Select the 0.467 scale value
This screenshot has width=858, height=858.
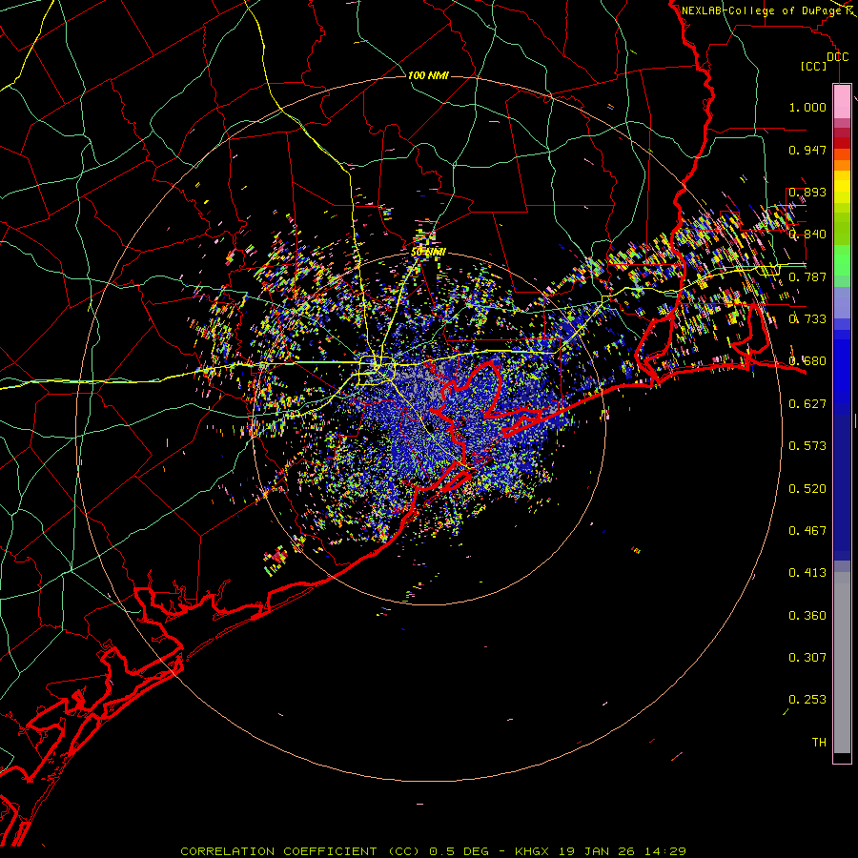807,531
